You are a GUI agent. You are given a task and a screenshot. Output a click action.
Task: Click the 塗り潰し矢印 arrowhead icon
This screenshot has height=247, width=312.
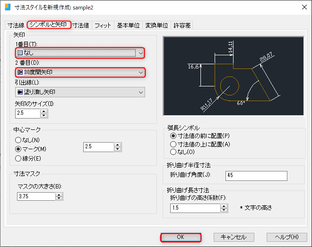(20, 92)
